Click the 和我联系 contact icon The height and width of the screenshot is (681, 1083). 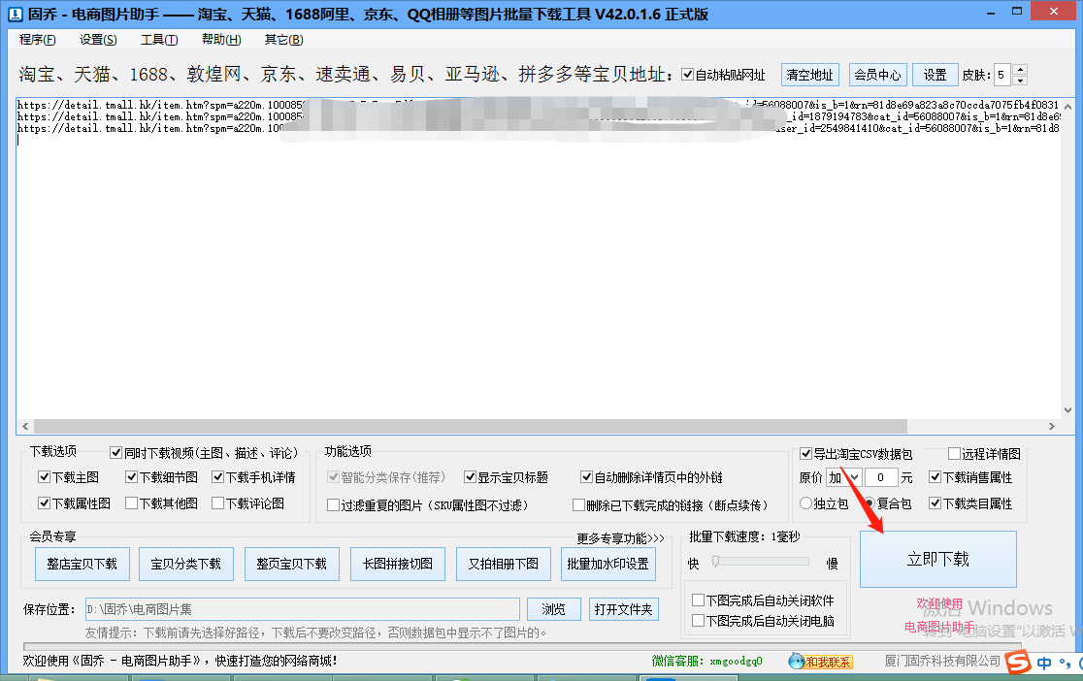point(821,661)
